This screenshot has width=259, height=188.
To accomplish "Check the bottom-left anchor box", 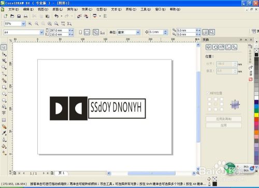I will click(x=209, y=109).
